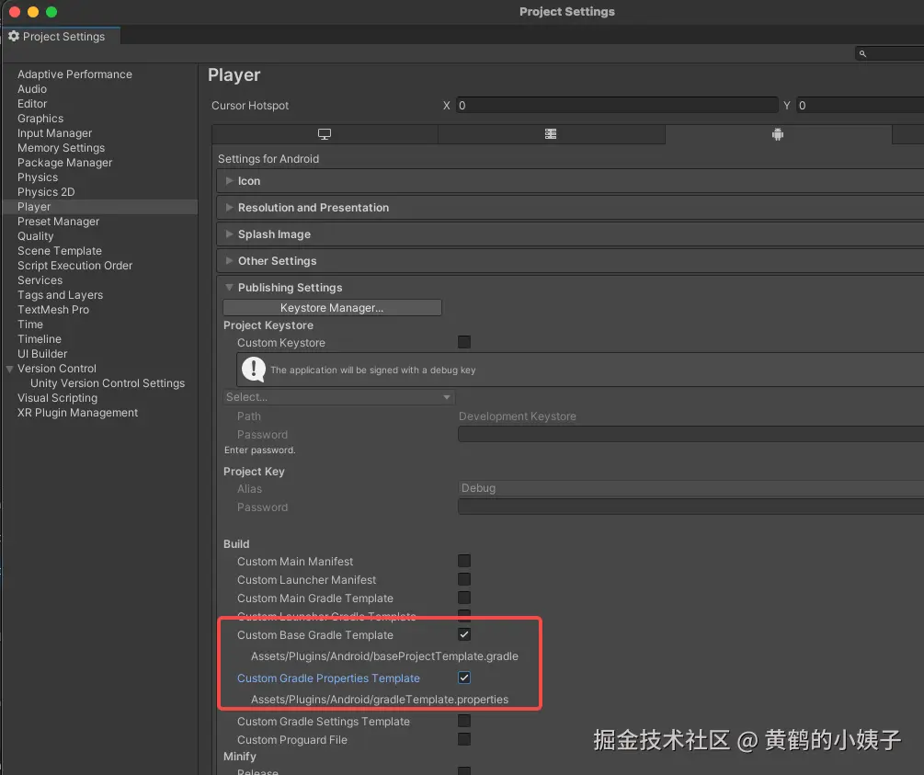Enable the Custom Gradle Settings Template checkbox
The width and height of the screenshot is (924, 775).
(x=464, y=721)
